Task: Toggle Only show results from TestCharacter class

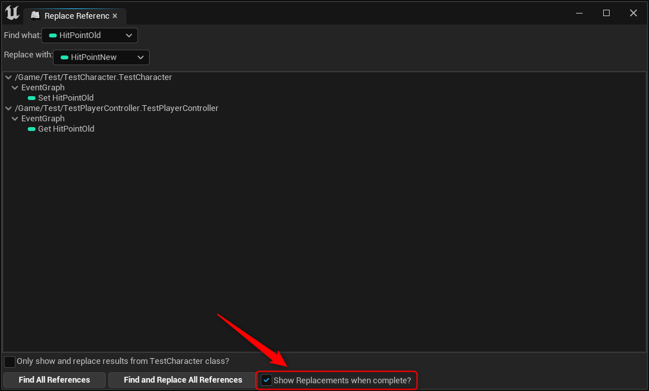Action: pyautogui.click(x=10, y=361)
